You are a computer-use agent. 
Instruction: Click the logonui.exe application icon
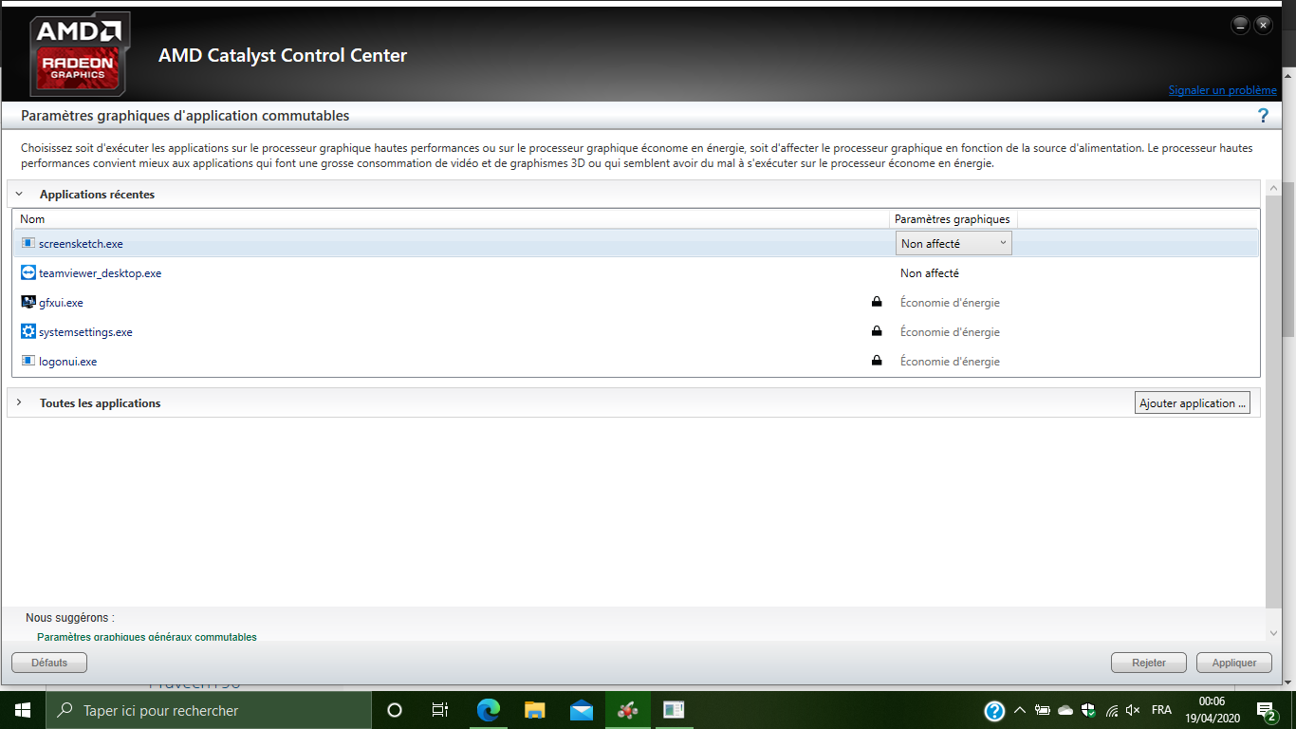tap(28, 362)
